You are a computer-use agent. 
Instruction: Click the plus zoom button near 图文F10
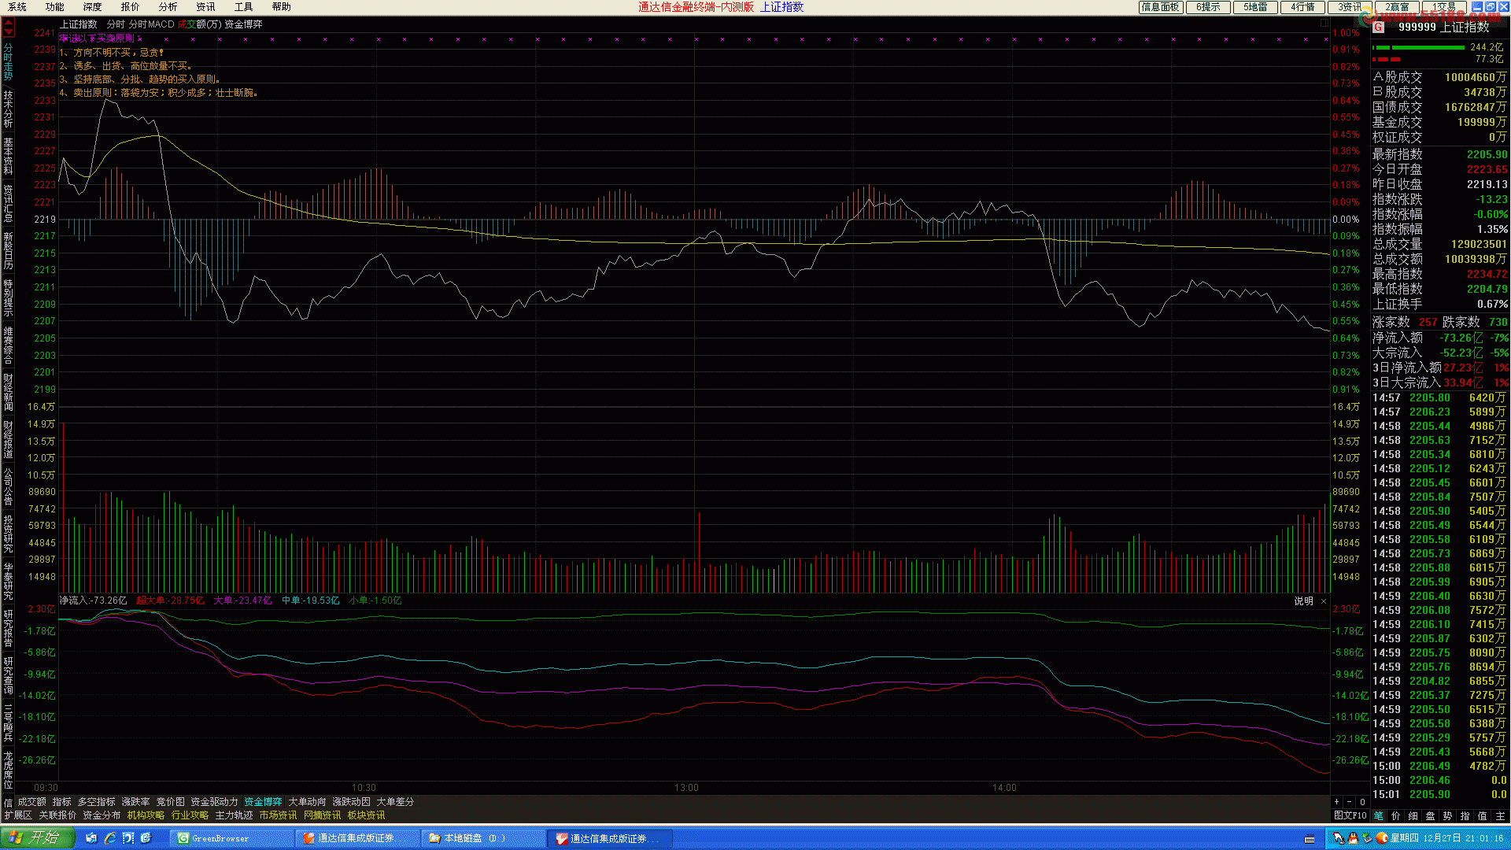point(1336,802)
